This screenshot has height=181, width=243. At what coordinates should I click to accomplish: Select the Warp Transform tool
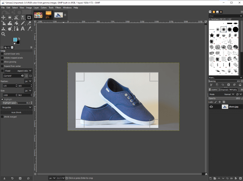[x=10, y=23]
